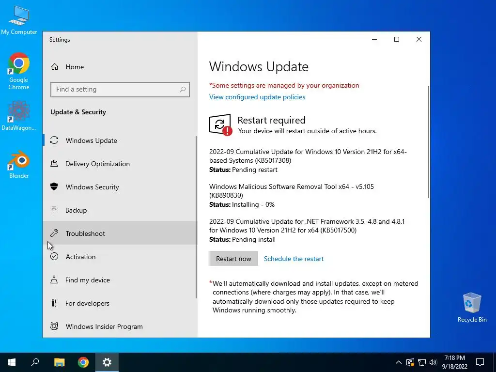Click the Restart required status icon
This screenshot has height=372, width=496.
(x=220, y=125)
